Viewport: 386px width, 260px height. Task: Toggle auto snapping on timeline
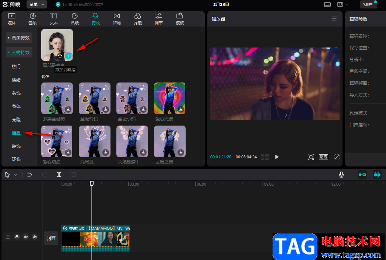click(x=377, y=175)
